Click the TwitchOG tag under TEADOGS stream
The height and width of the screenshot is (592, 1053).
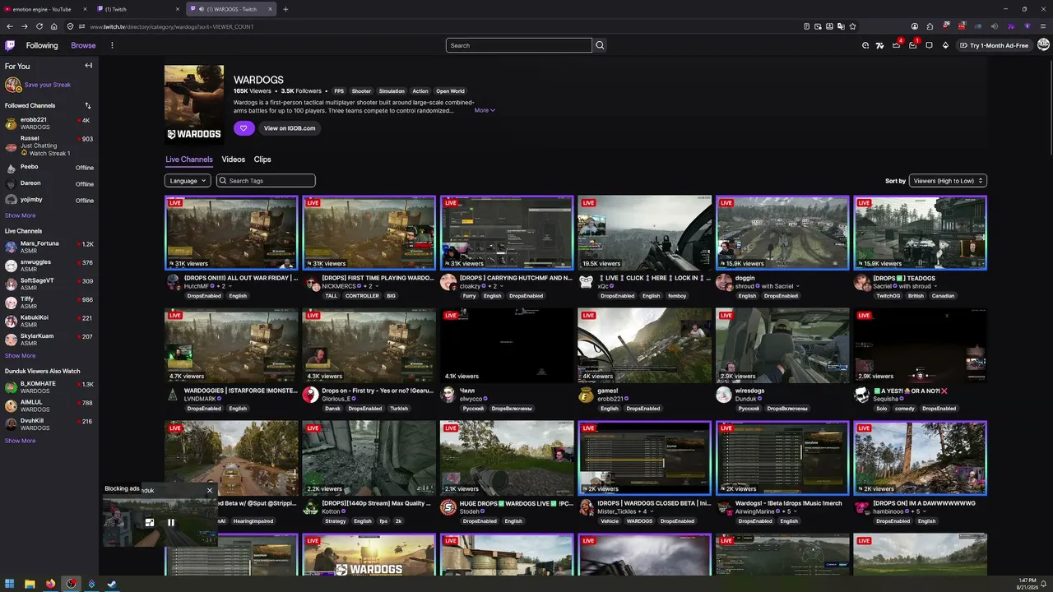(888, 296)
